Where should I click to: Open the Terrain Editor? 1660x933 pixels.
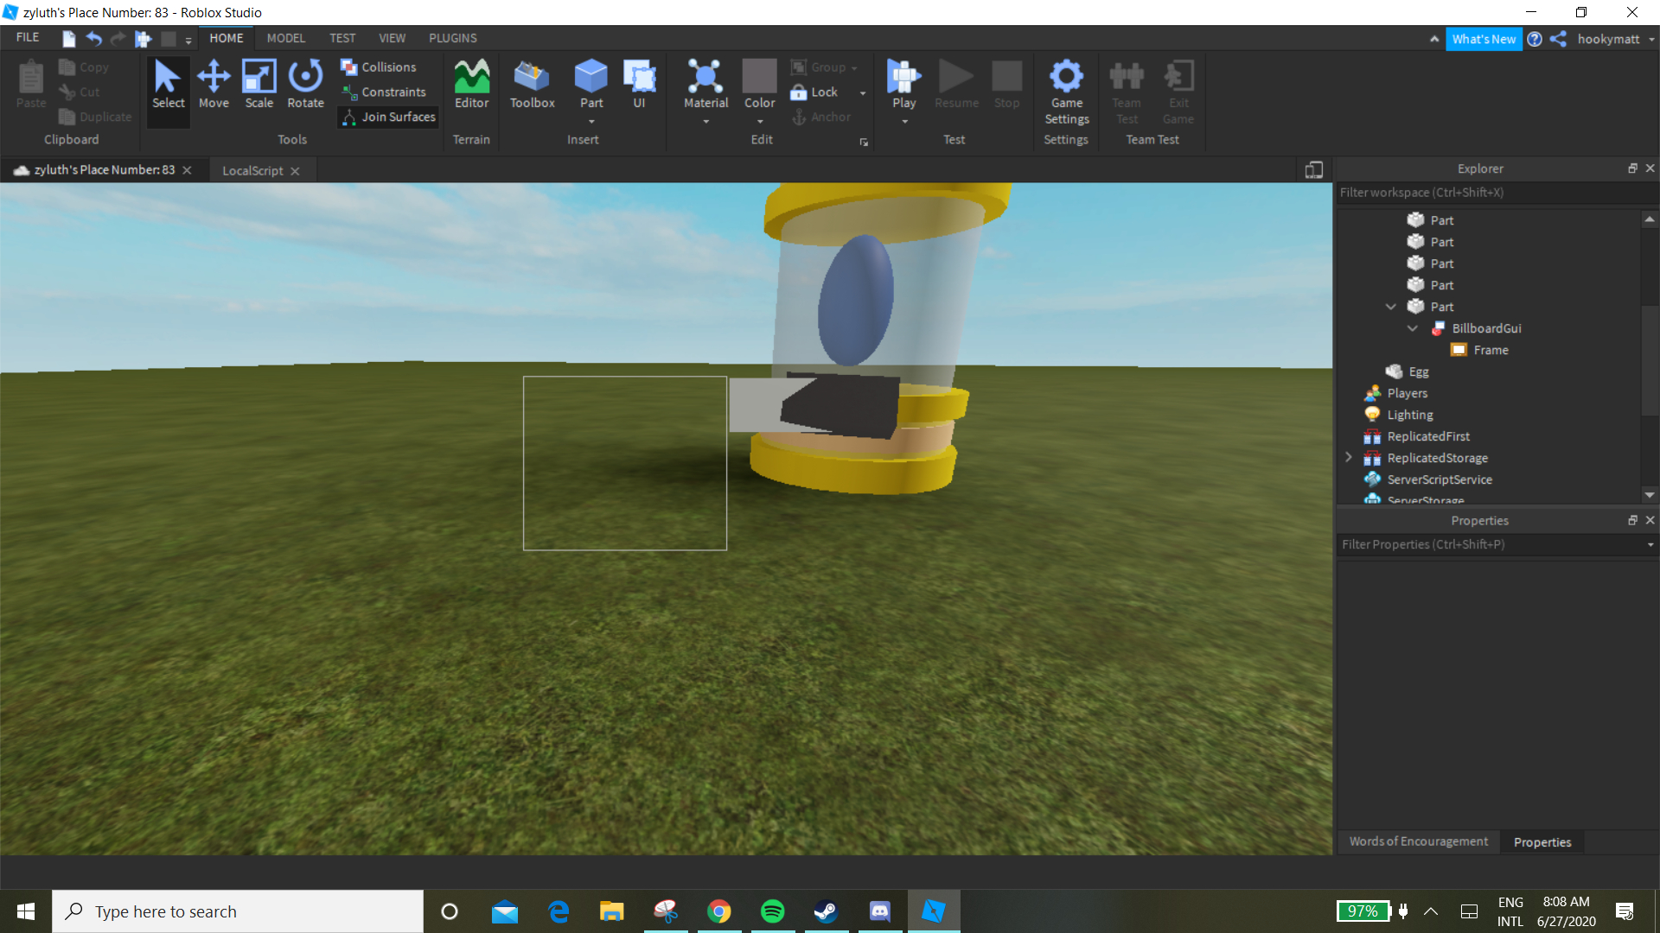pyautogui.click(x=471, y=85)
